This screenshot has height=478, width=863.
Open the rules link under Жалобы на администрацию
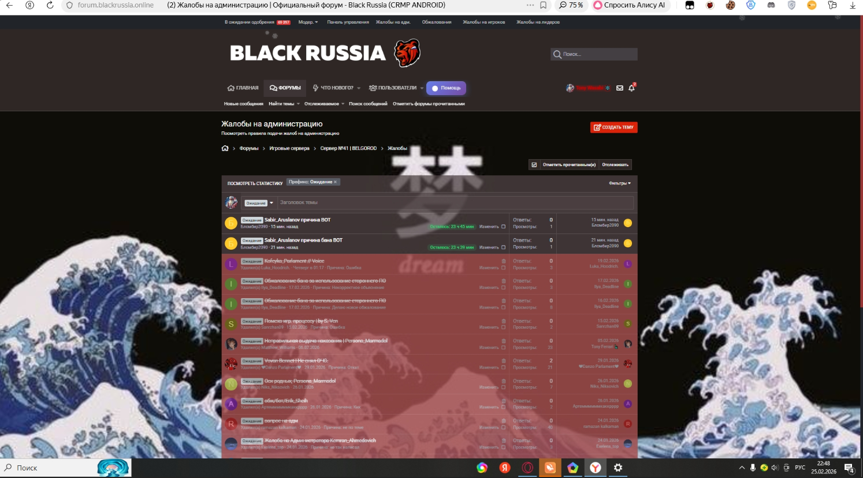point(280,133)
